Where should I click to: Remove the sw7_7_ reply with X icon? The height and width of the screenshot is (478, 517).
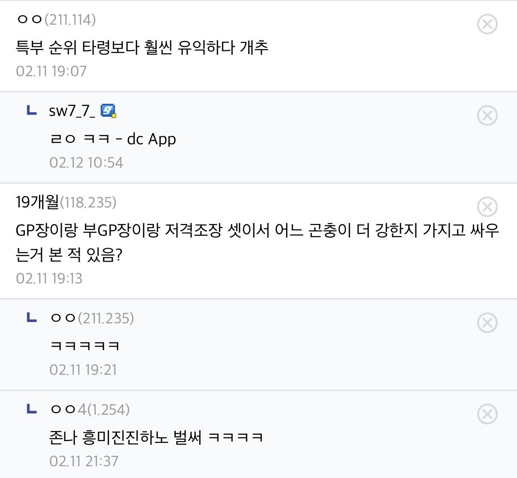(487, 115)
